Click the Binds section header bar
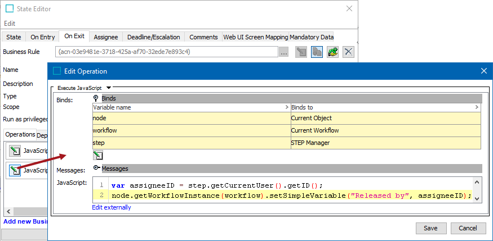The image size is (493, 241). tap(291, 98)
